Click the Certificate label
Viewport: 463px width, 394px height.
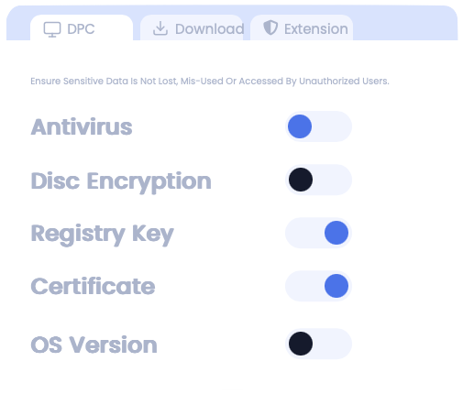coord(93,286)
